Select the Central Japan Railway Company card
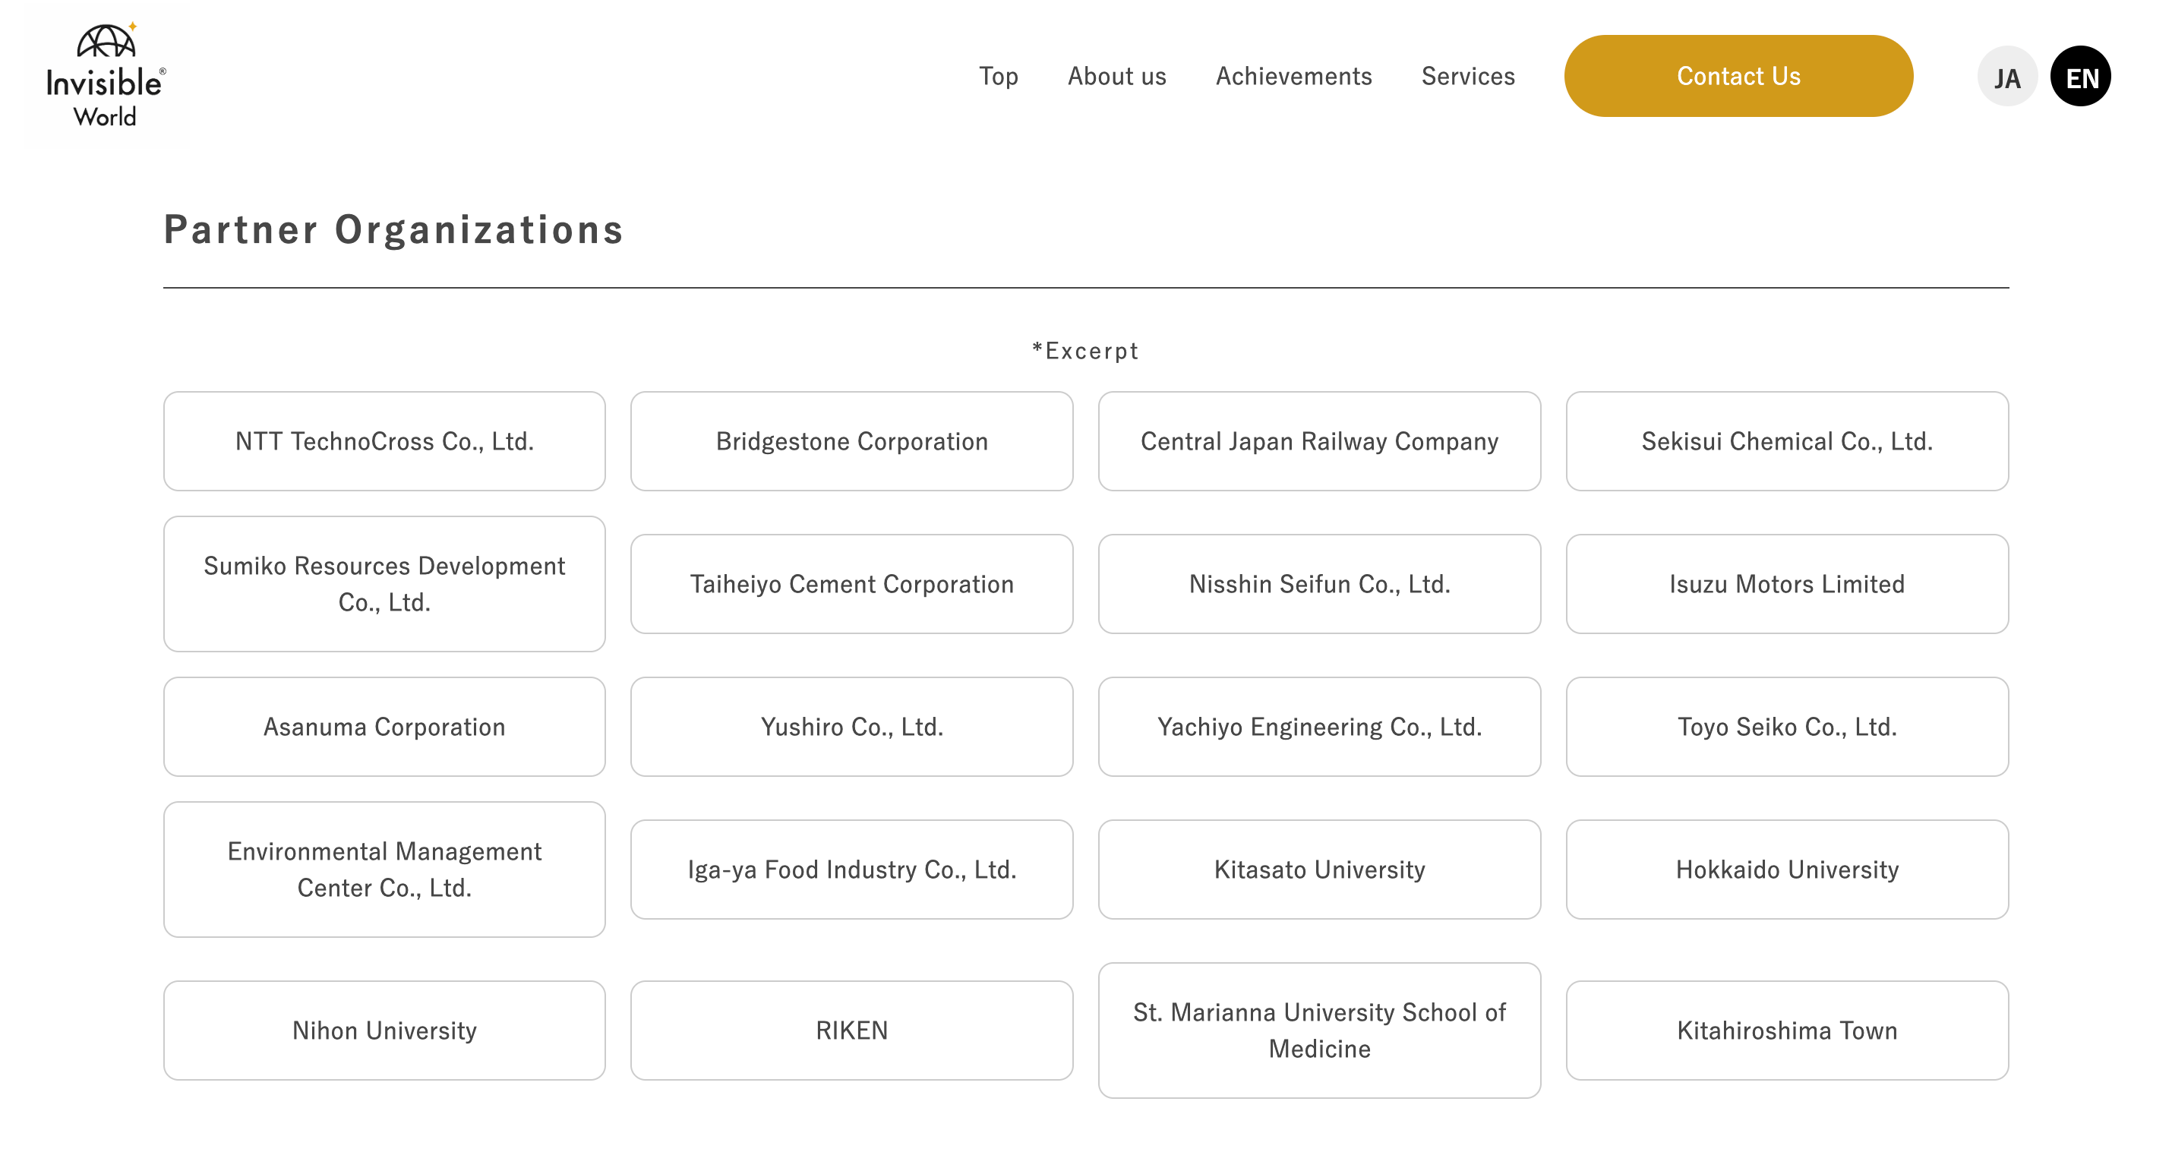 coord(1320,440)
